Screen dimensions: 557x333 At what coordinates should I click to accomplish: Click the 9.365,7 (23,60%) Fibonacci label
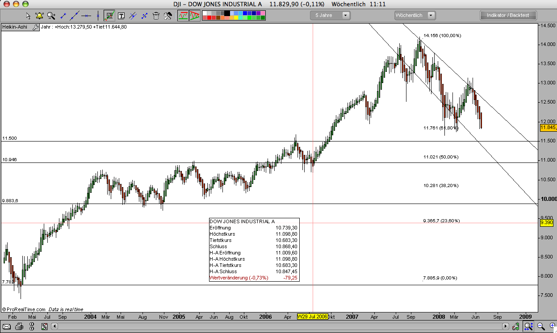click(x=441, y=221)
